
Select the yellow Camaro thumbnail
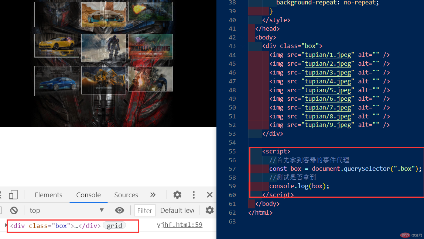tap(57, 46)
